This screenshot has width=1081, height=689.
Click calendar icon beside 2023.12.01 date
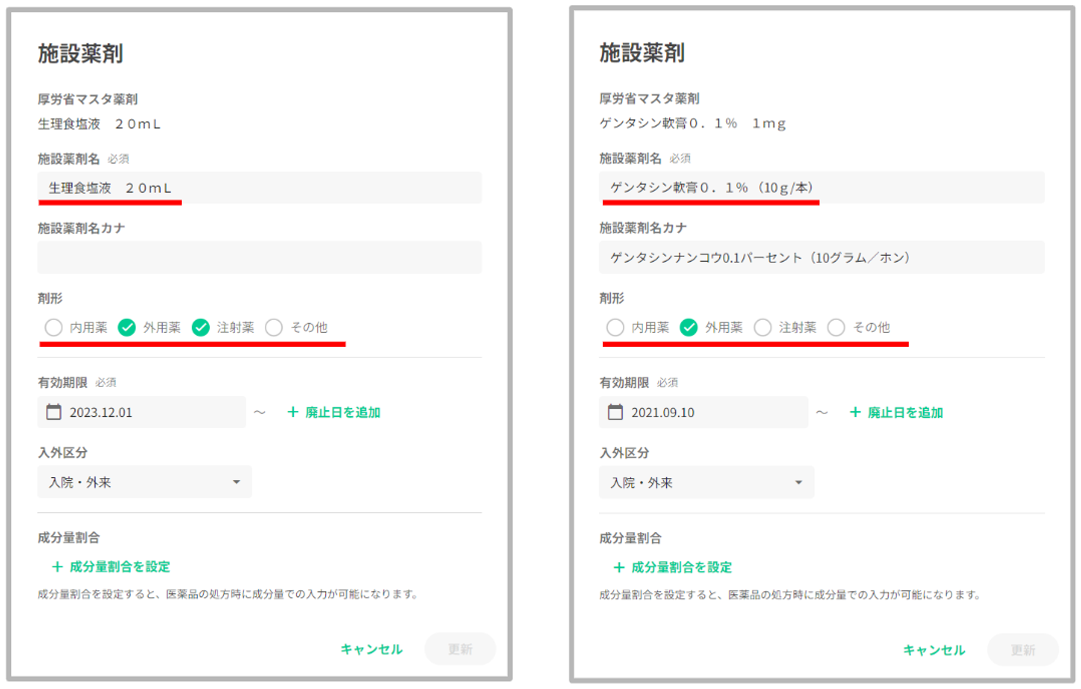[x=54, y=412]
